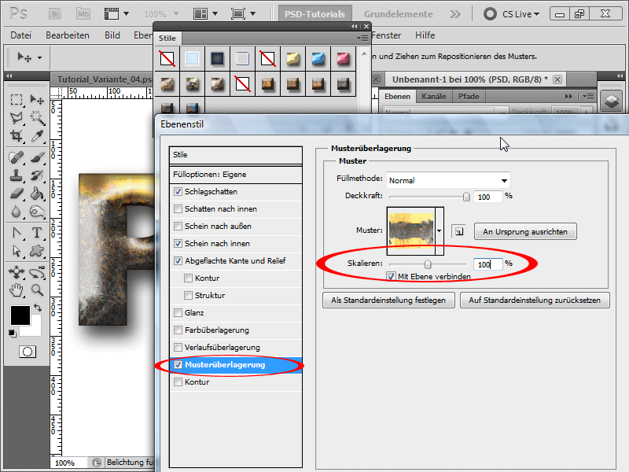Enable Farbüberlagerung checkbox

(x=178, y=330)
